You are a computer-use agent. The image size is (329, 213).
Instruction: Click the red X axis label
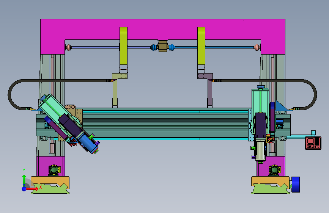[41, 187]
